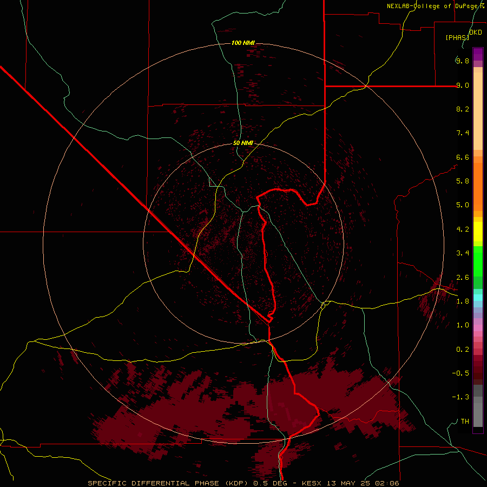Pick the pink segment of the color bar
This screenshot has height=487, width=487.
tap(478, 328)
